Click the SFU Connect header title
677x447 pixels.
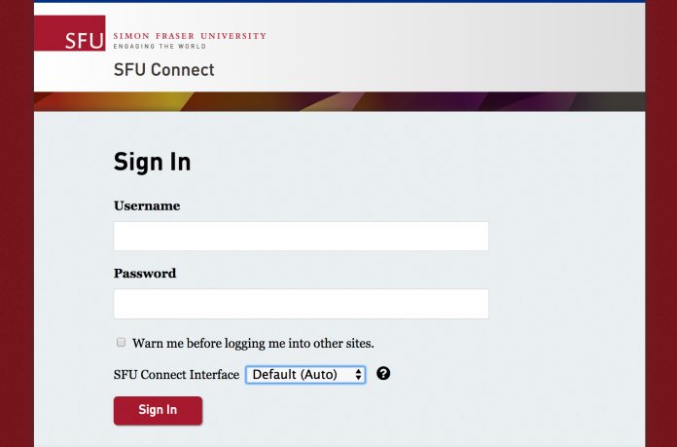pyautogui.click(x=163, y=70)
